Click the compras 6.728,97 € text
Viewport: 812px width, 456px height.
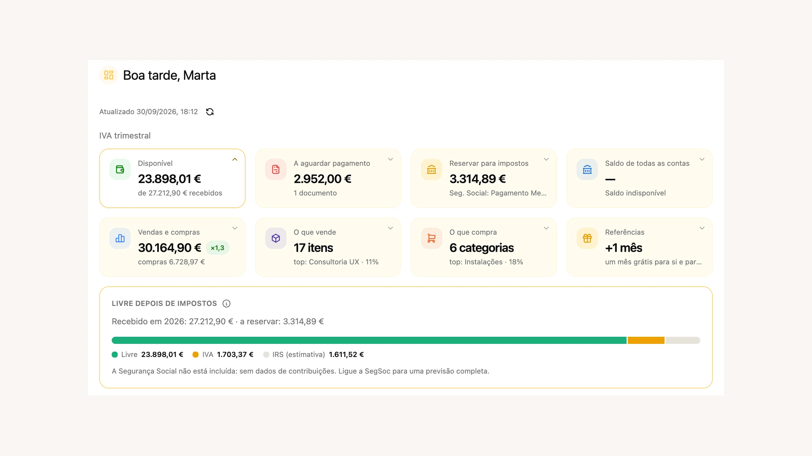click(x=171, y=262)
